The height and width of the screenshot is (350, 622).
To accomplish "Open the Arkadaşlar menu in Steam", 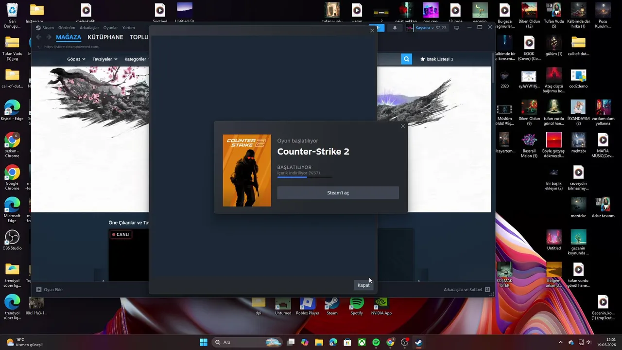I will [89, 28].
